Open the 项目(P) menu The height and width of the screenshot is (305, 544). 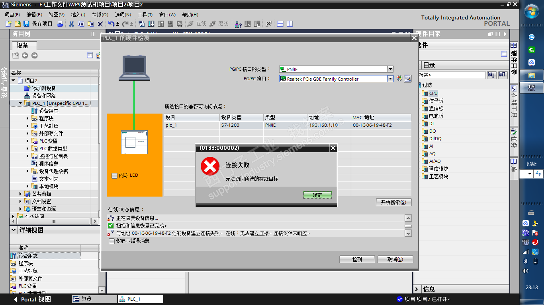[x=12, y=15]
